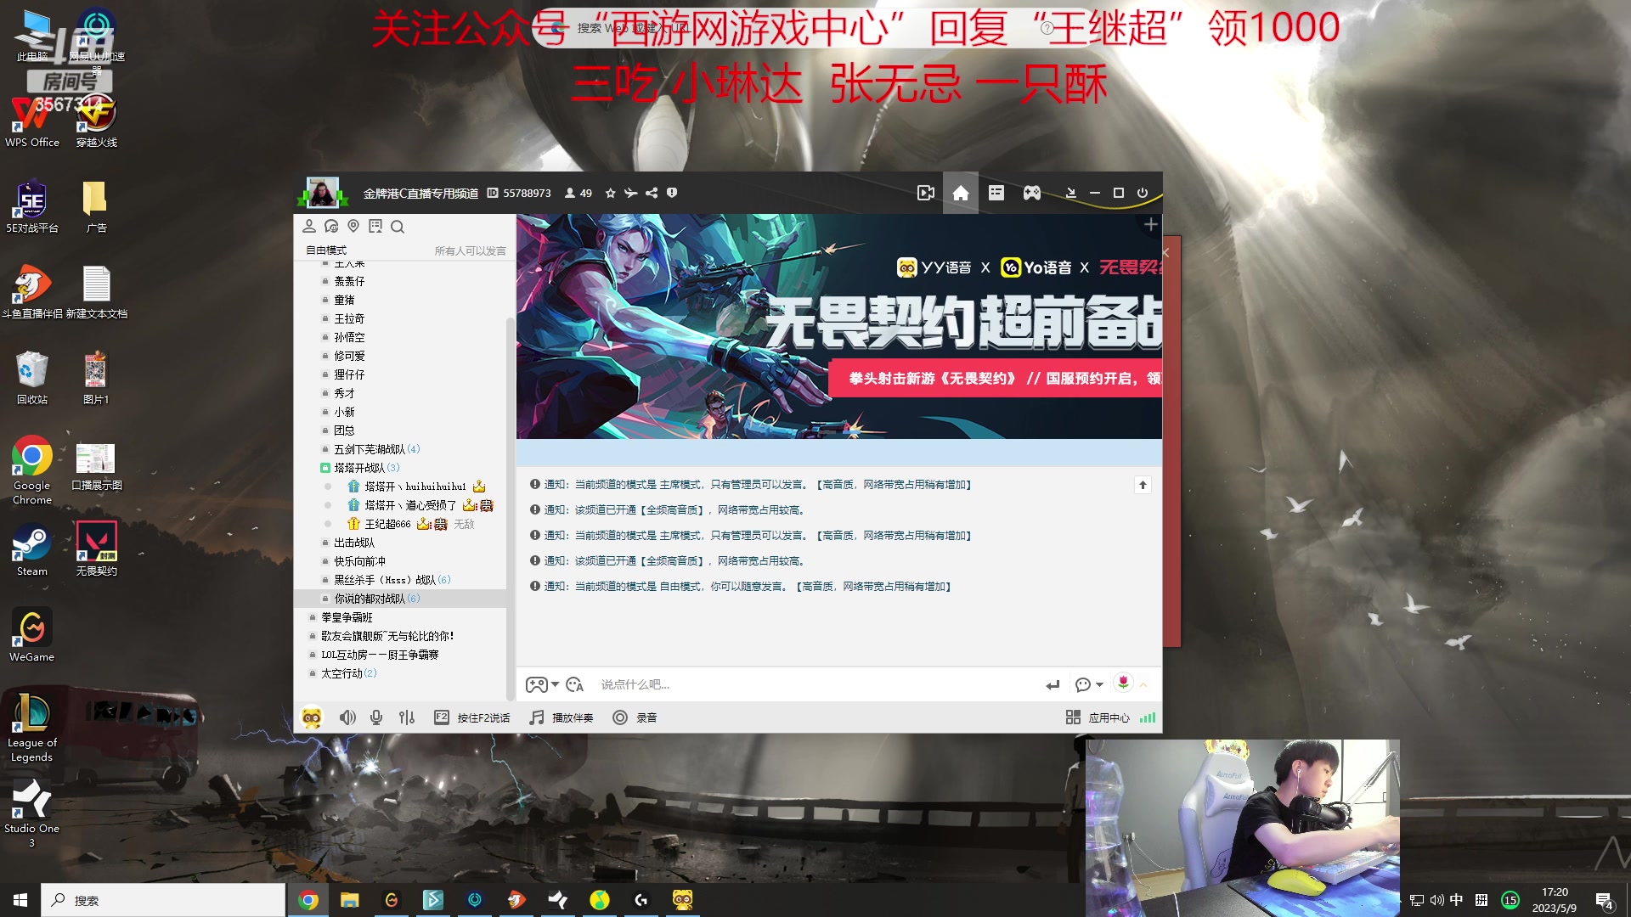Select the 出击战队 sub-channel

[353, 543]
